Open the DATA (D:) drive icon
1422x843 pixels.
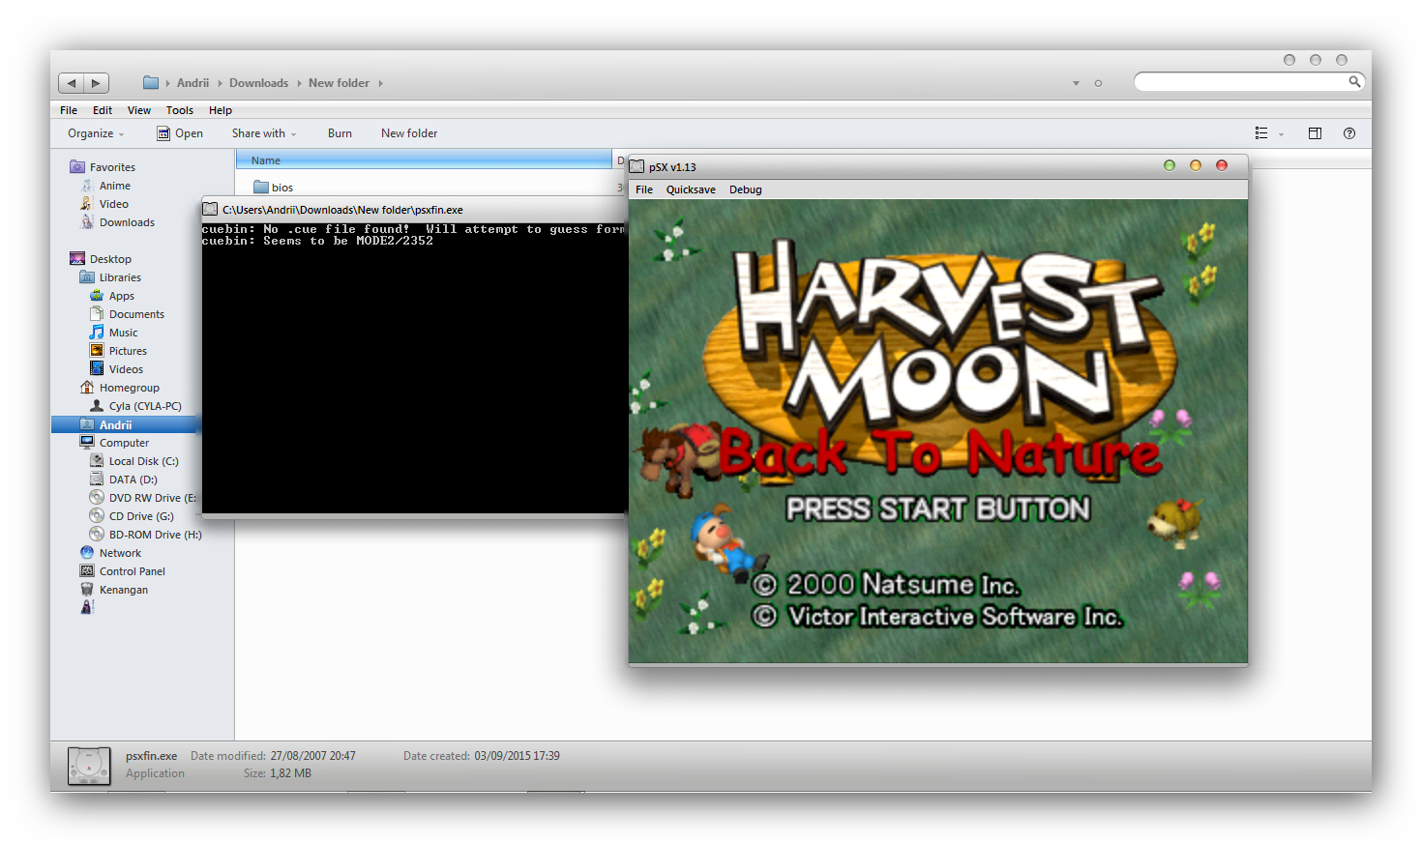point(97,480)
